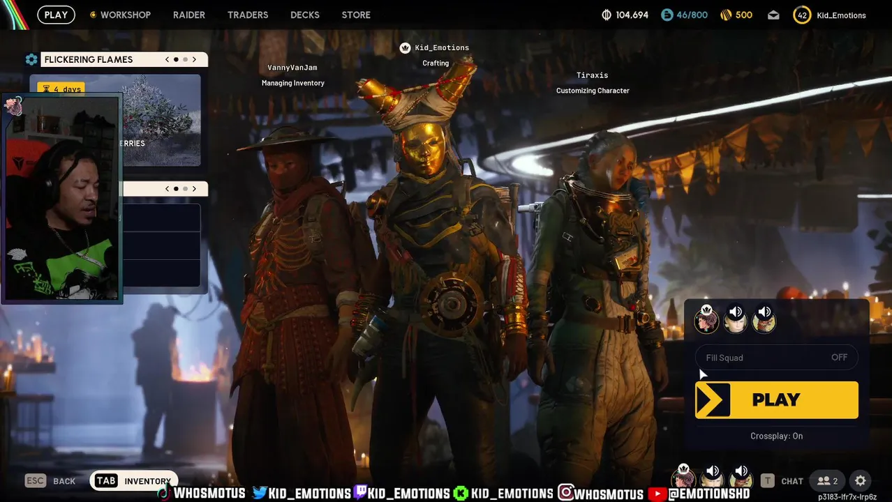The width and height of the screenshot is (892, 502).
Task: Mute the red-masked squadmate's voice above Fill Squad
Action: 765,312
